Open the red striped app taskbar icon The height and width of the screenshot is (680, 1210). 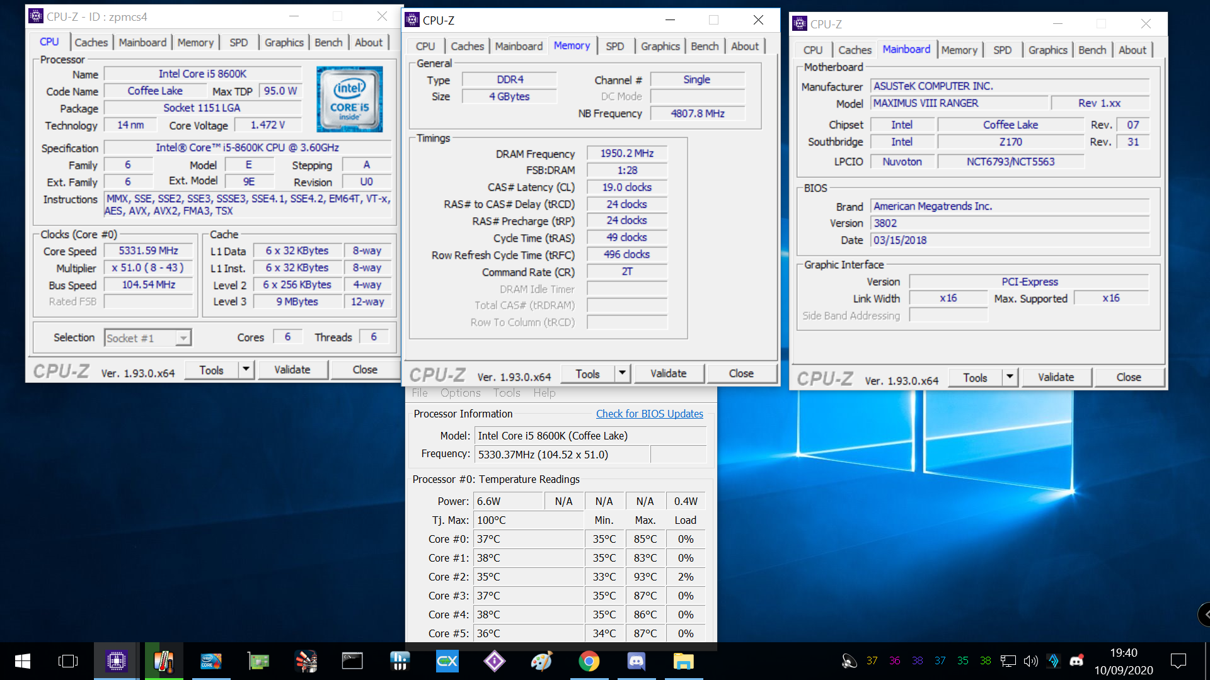(306, 661)
